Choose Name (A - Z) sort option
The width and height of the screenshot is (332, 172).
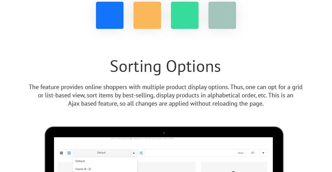pyautogui.click(x=83, y=169)
